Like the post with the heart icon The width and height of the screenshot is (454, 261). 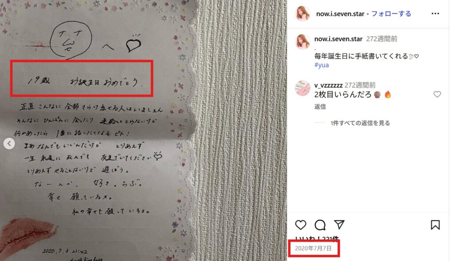click(x=301, y=225)
